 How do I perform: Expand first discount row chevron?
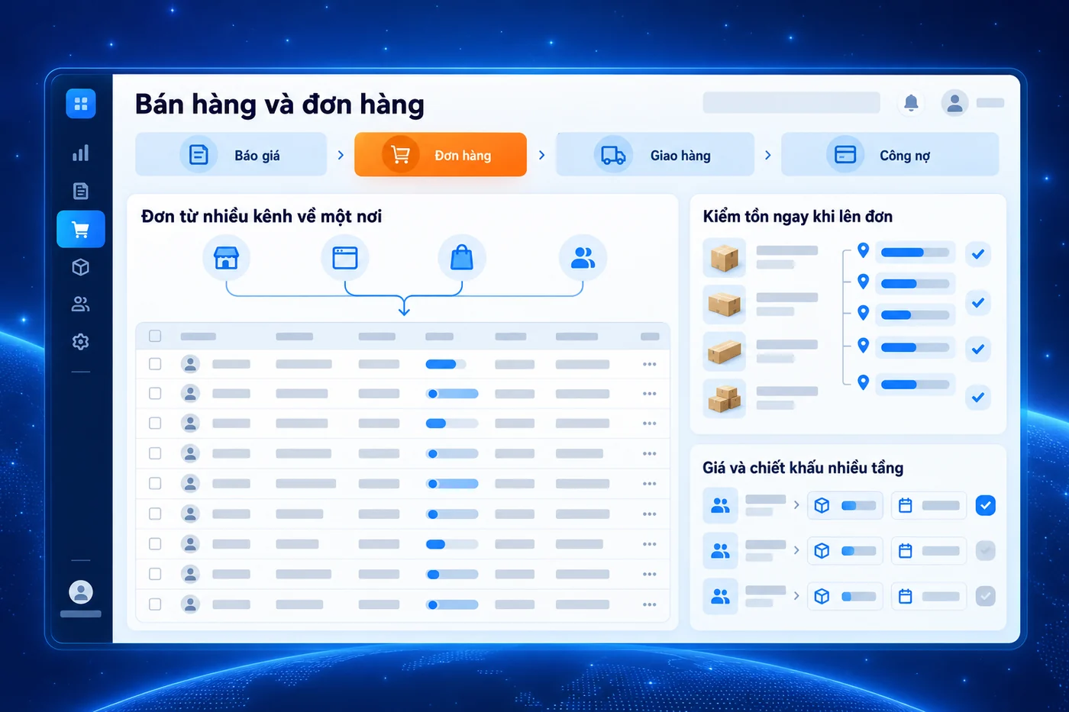click(796, 505)
